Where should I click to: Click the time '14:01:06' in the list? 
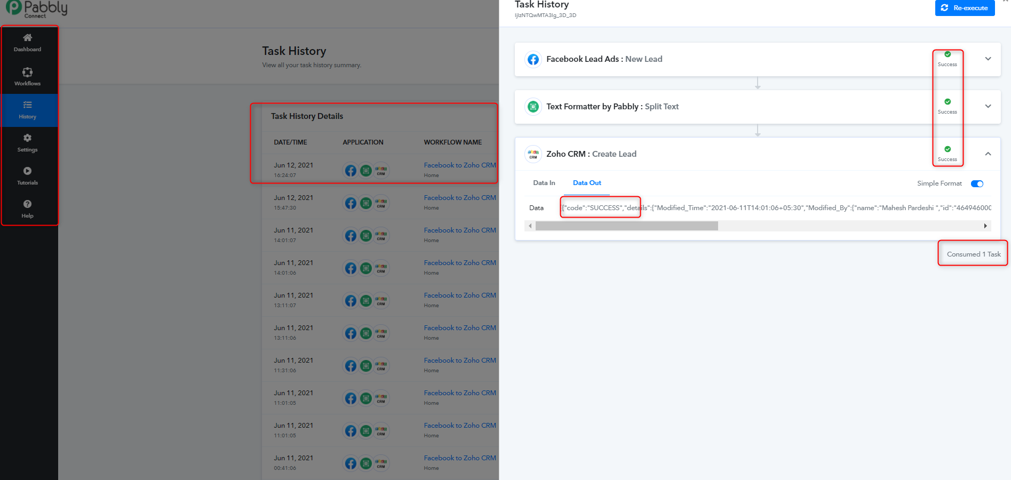coord(285,273)
